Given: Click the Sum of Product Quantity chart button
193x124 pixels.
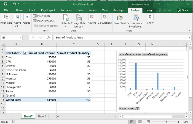Looking at the screenshot, I should pos(155,54).
